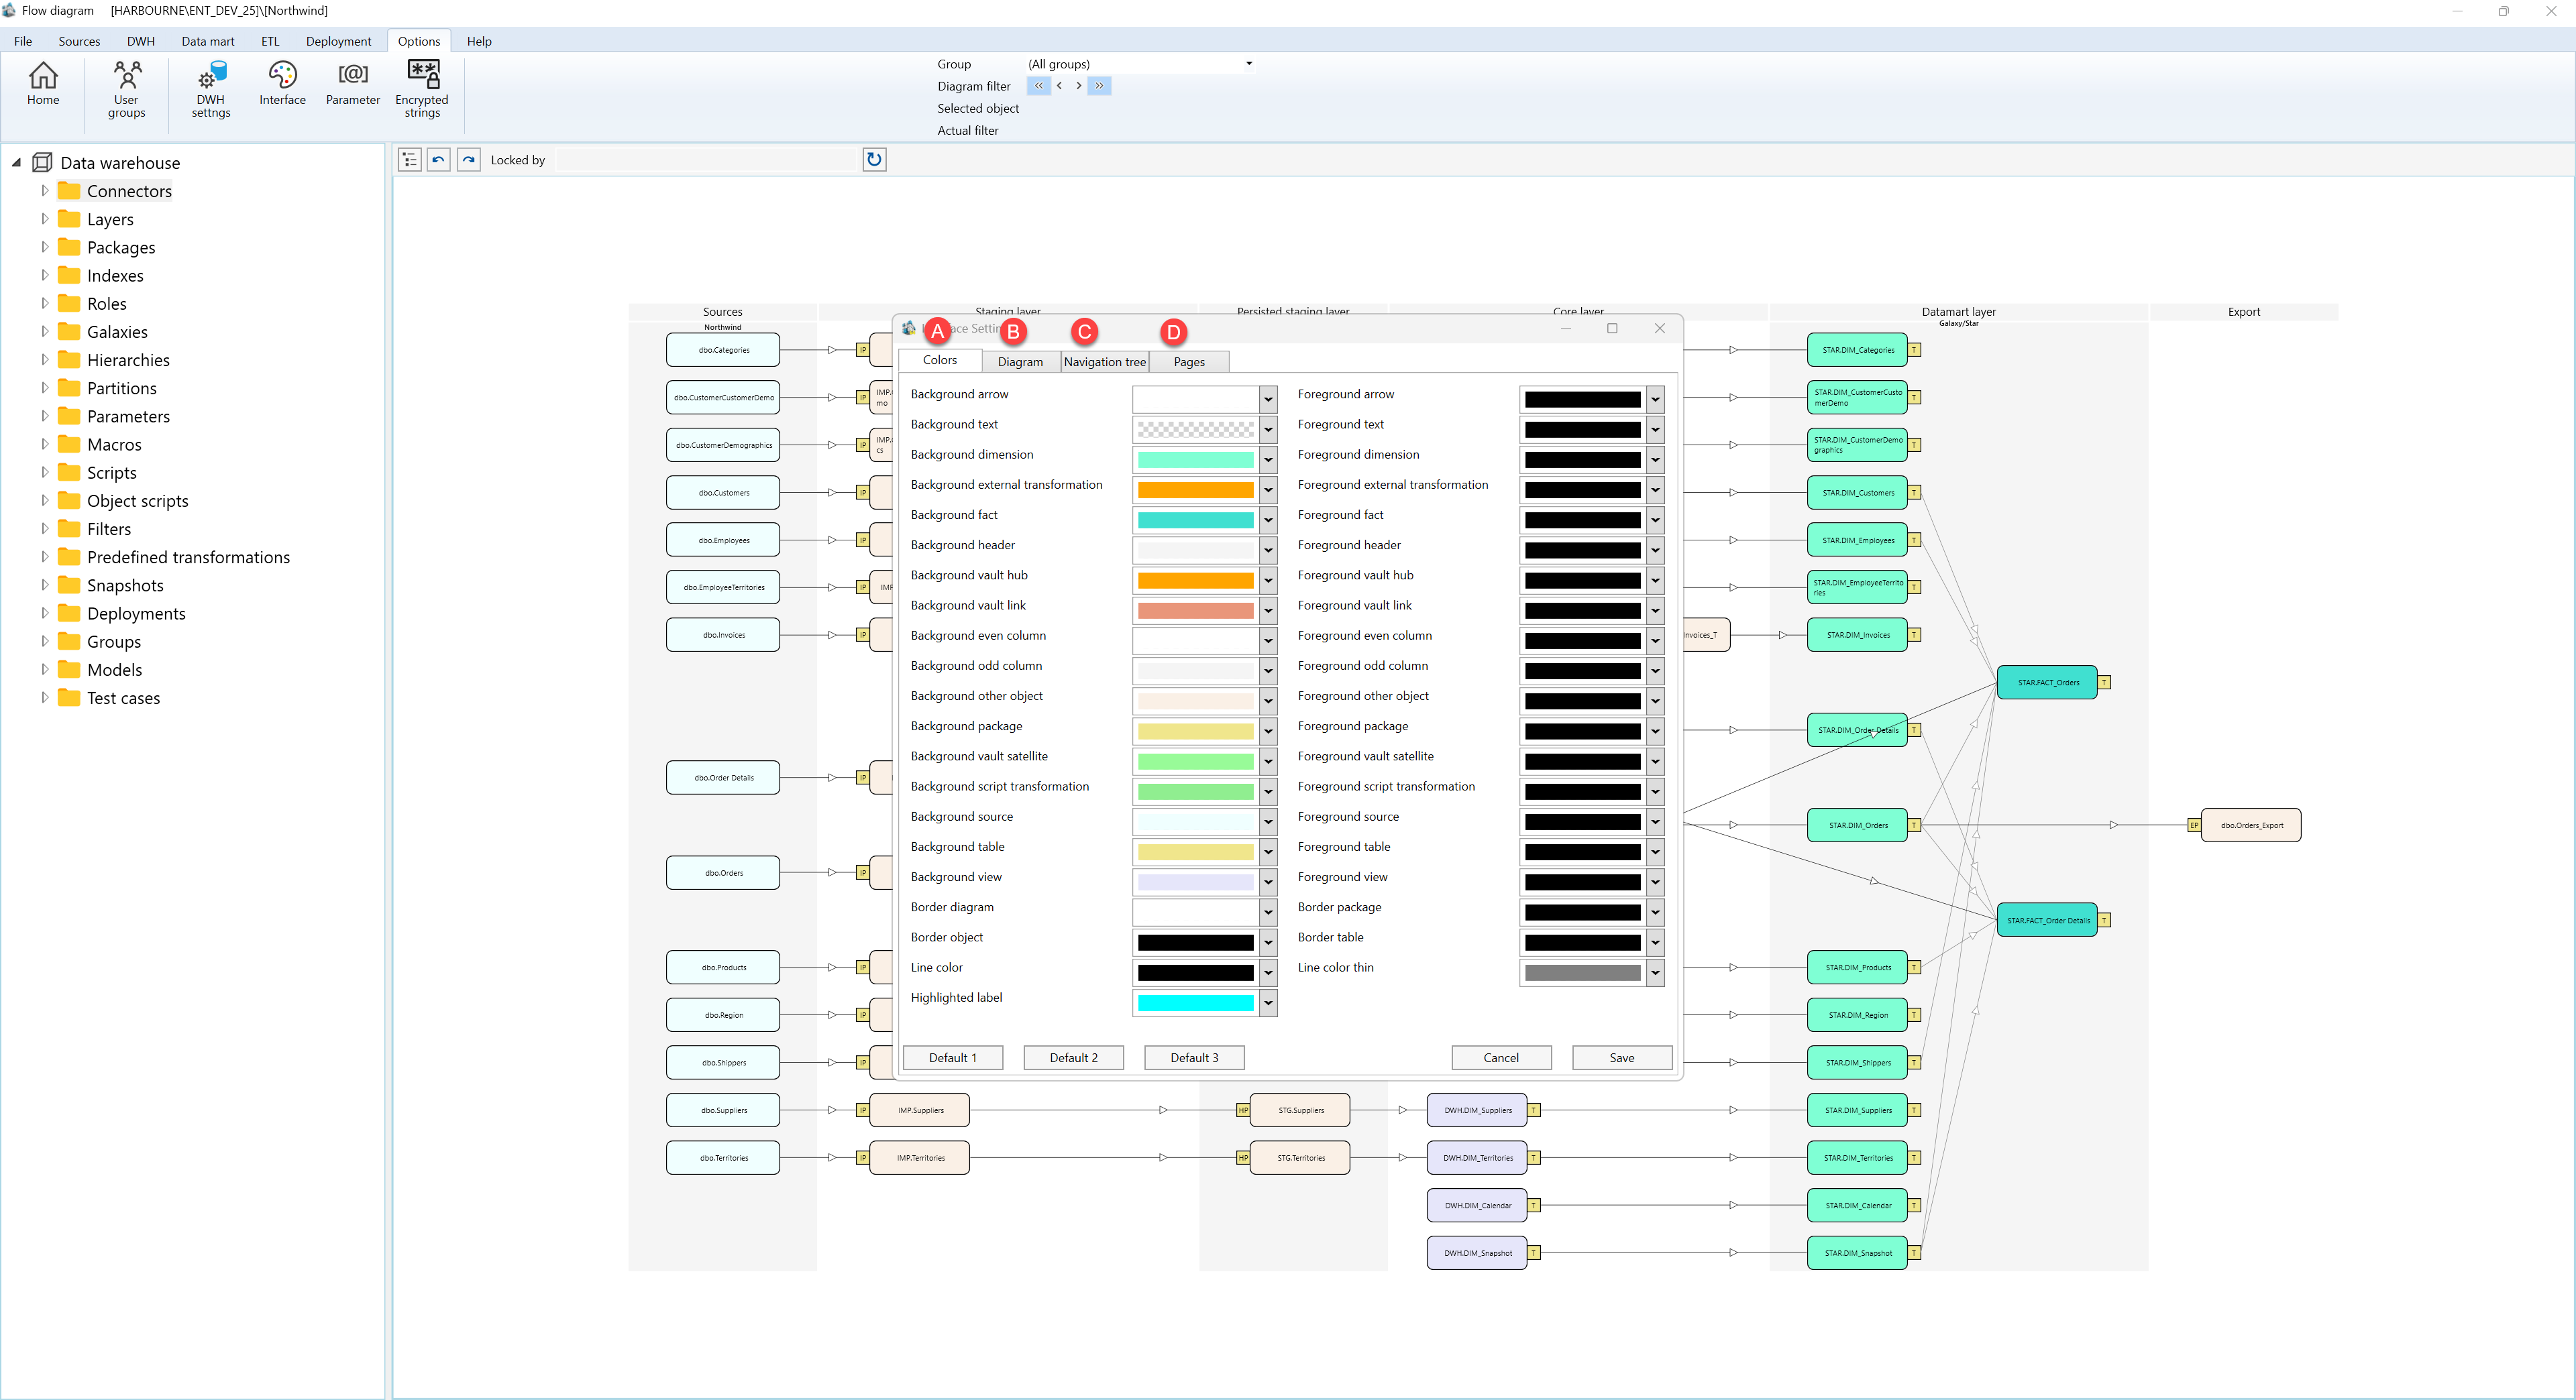Switch to the Diagram tab

pyautogui.click(x=1020, y=362)
